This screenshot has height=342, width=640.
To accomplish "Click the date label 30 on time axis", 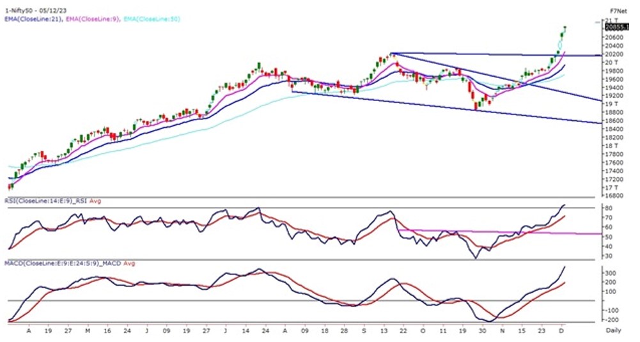I will (x=483, y=331).
